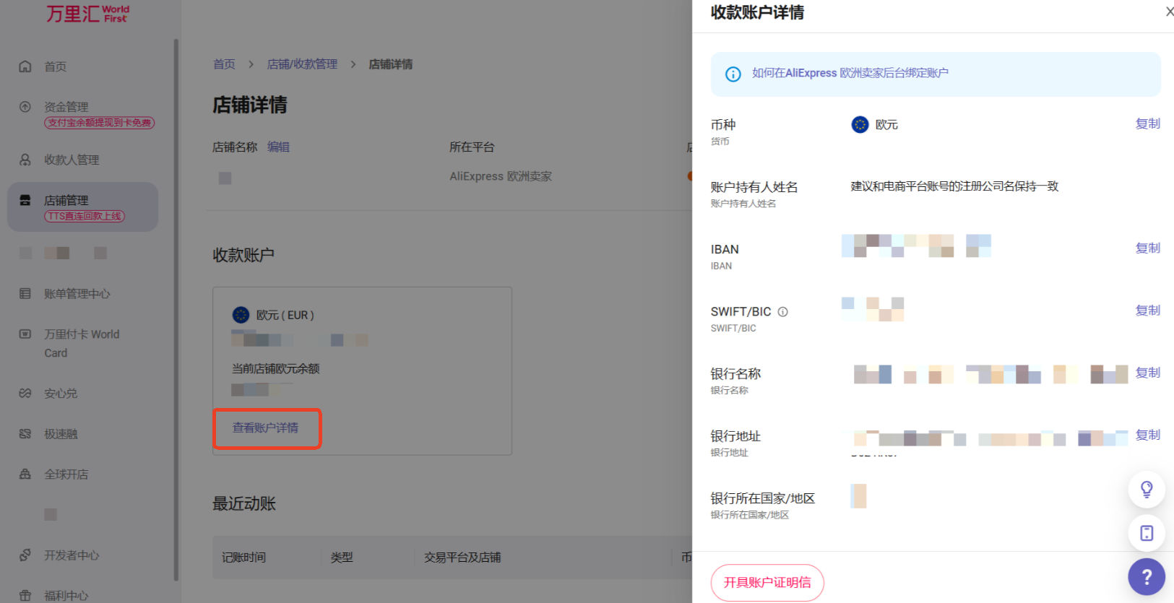Copy the IBAN value
This screenshot has height=603, width=1174.
pos(1147,248)
